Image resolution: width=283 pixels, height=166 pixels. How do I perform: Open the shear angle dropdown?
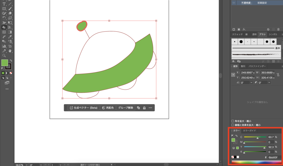(269, 83)
